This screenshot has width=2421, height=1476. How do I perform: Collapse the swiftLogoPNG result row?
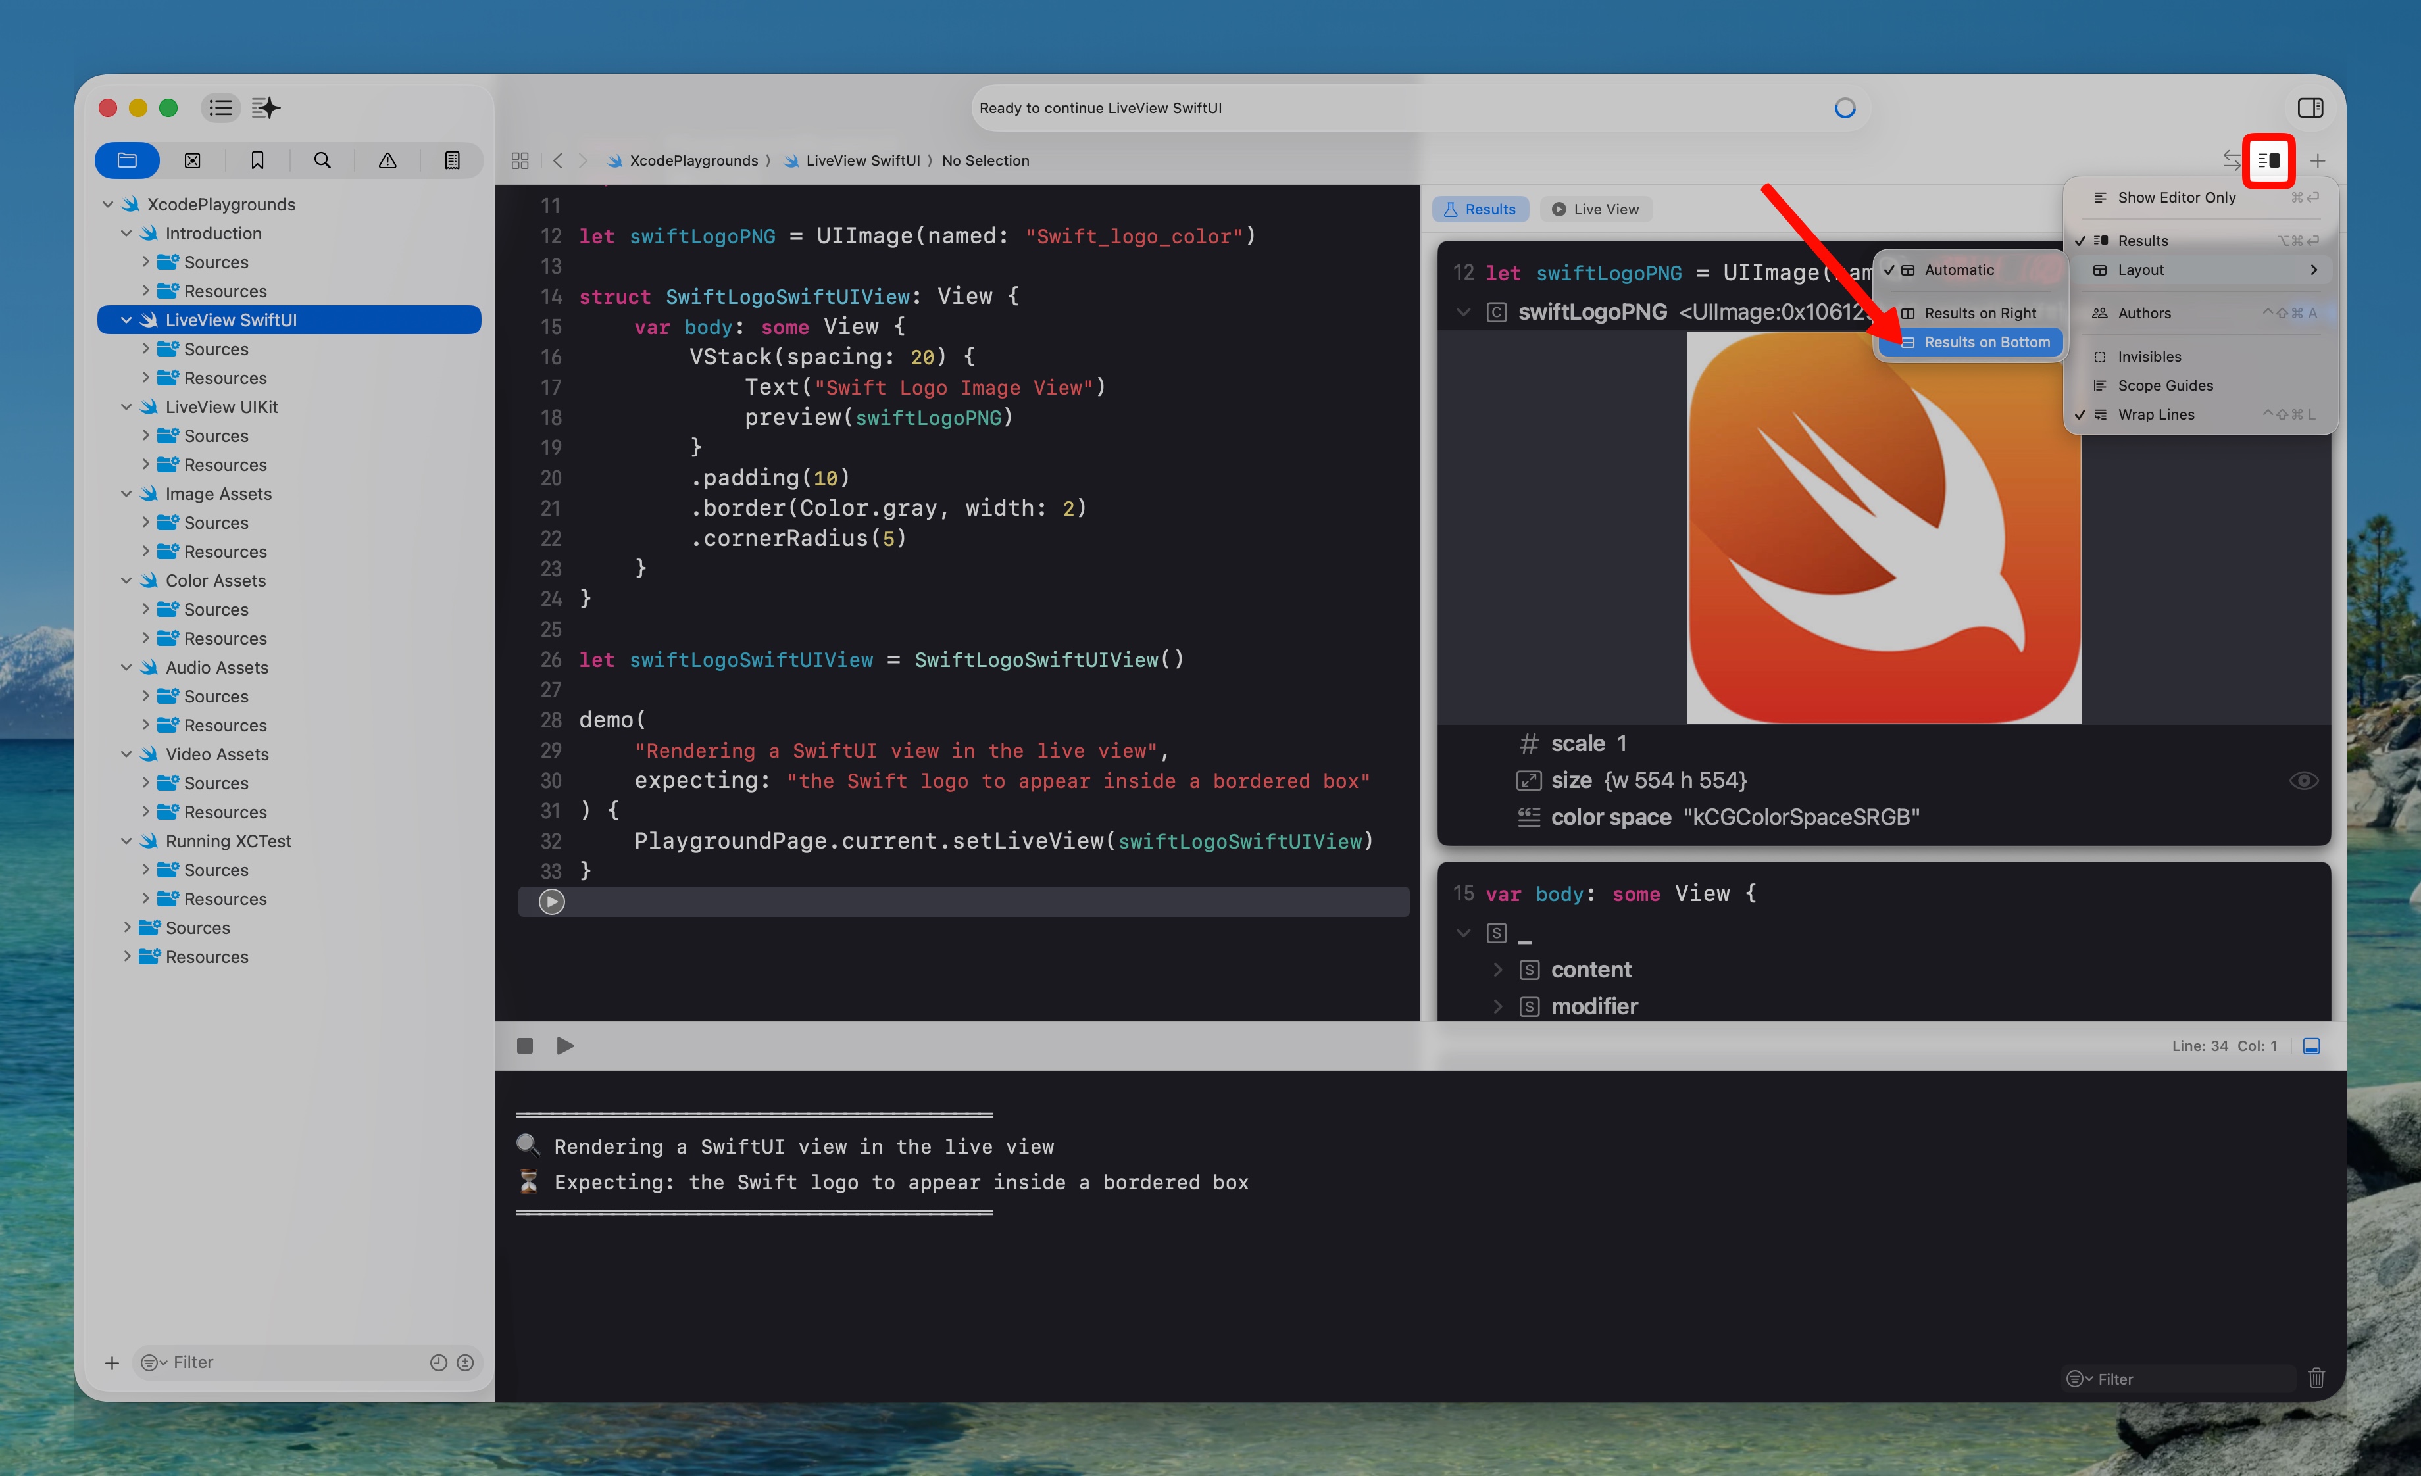tap(1463, 312)
